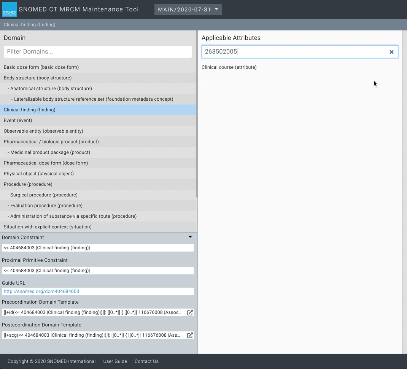Clear the Applicable Attributes filter text

tap(391, 52)
